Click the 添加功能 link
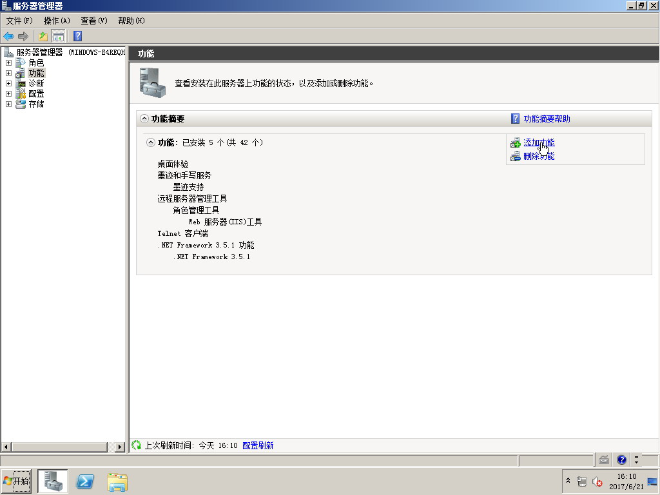 (540, 142)
